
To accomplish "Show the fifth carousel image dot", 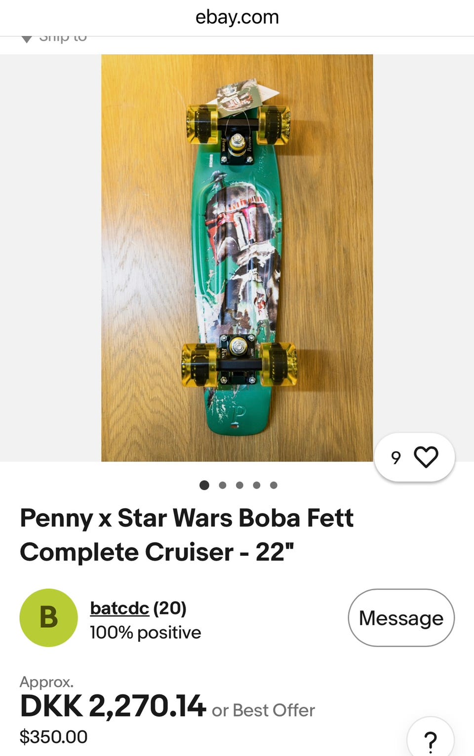I will (x=274, y=485).
